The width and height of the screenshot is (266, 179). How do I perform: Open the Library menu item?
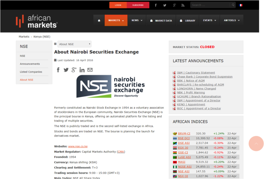pos(188,21)
